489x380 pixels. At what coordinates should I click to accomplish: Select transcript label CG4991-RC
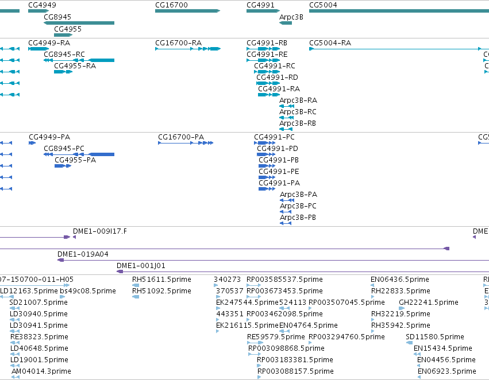click(x=275, y=66)
